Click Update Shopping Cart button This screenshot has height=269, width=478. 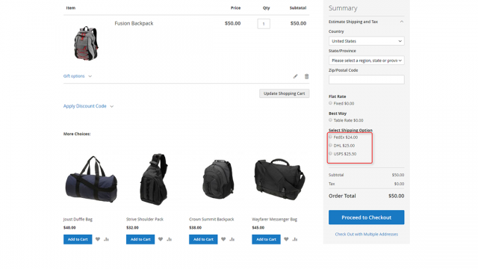pos(284,93)
